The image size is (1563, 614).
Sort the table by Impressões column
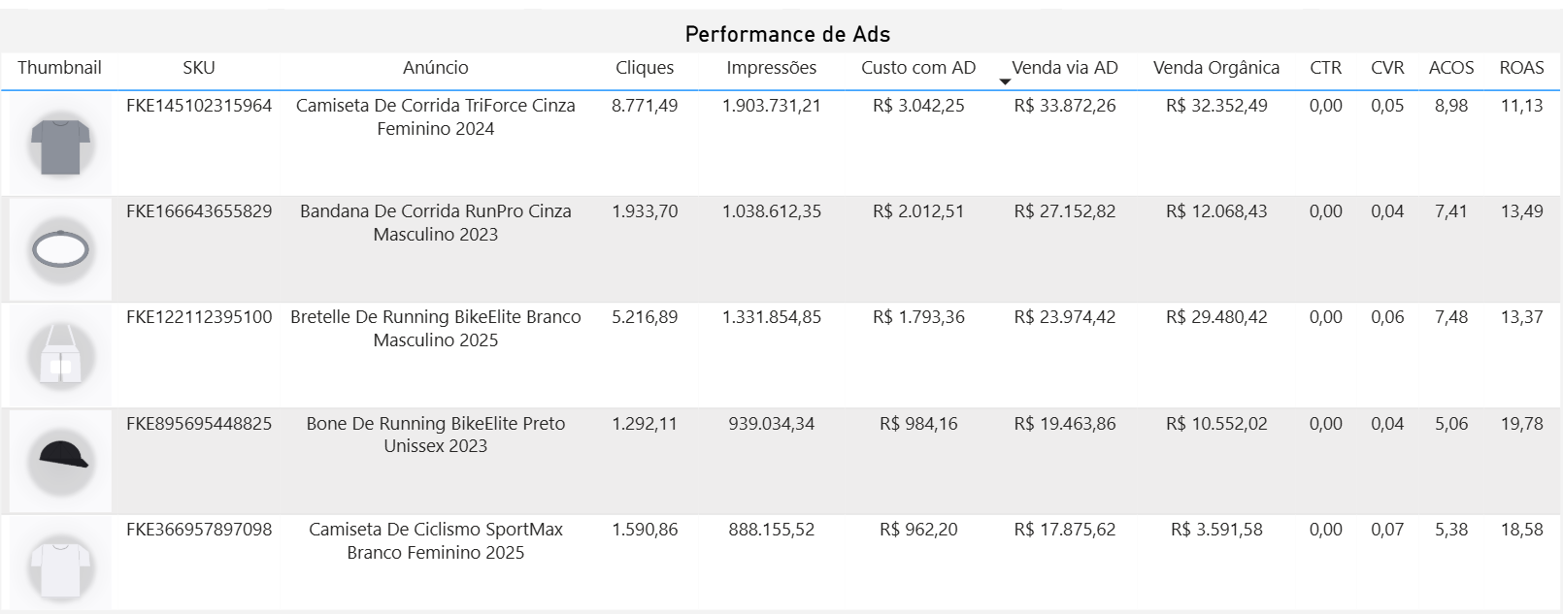771,68
